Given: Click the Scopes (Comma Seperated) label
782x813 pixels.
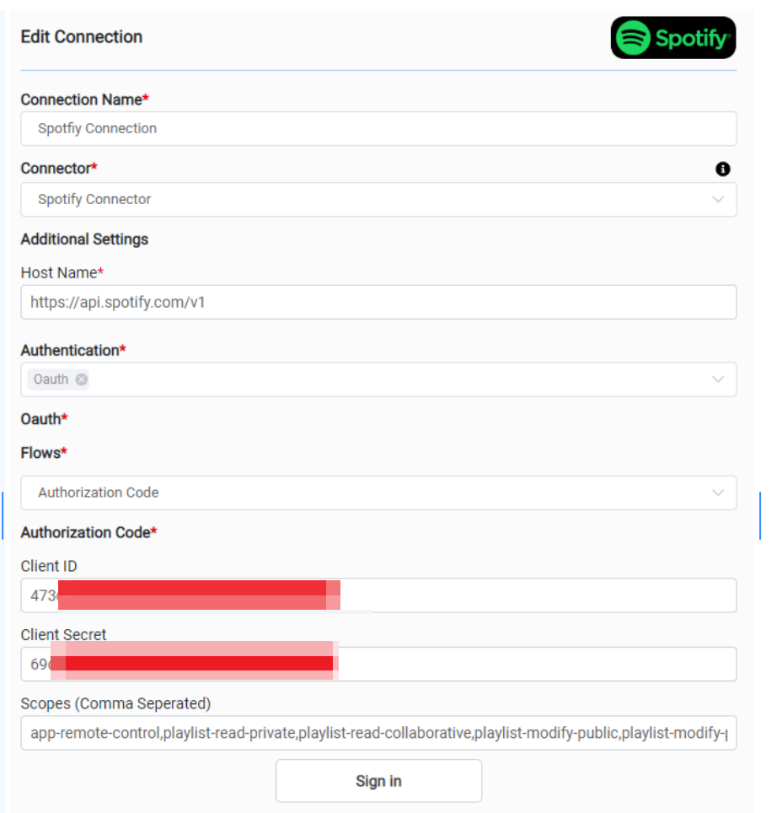Looking at the screenshot, I should tap(115, 703).
